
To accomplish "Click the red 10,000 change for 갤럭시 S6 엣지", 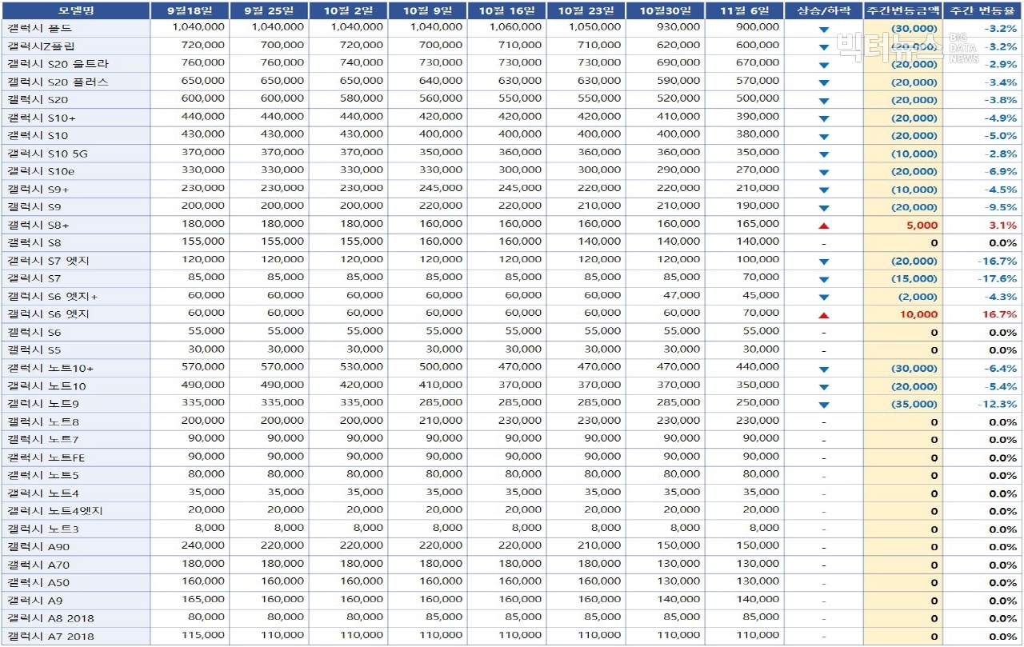I will 918,315.
